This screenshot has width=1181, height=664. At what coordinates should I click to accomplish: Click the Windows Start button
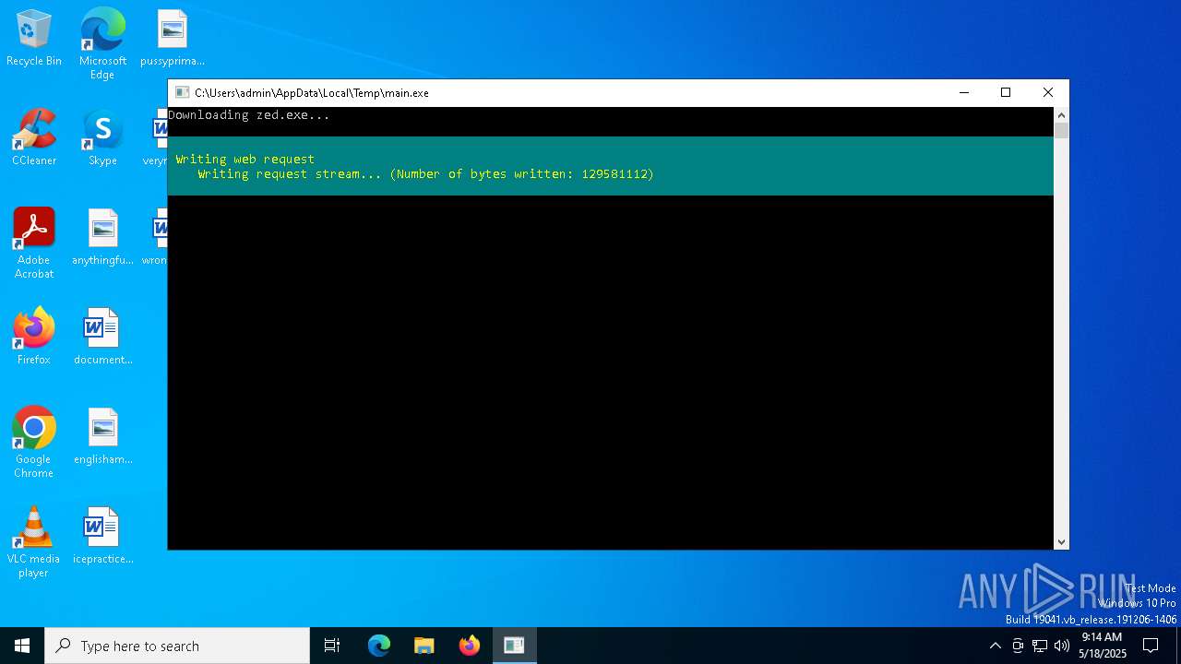(x=22, y=646)
